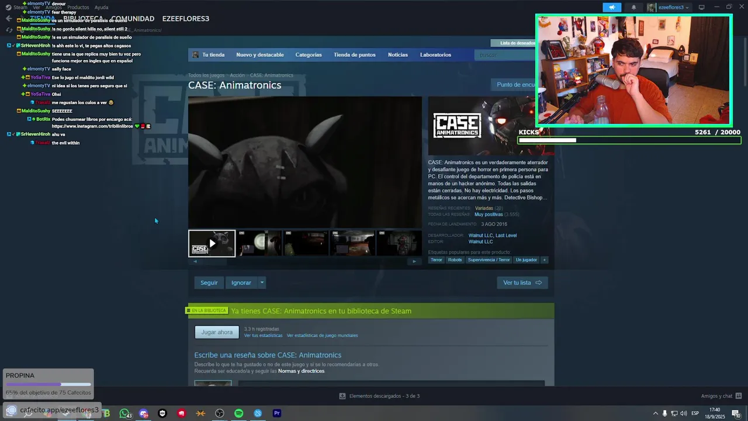Image resolution: width=748 pixels, height=421 pixels.
Task: Open the Productos menu
Action: (78, 8)
